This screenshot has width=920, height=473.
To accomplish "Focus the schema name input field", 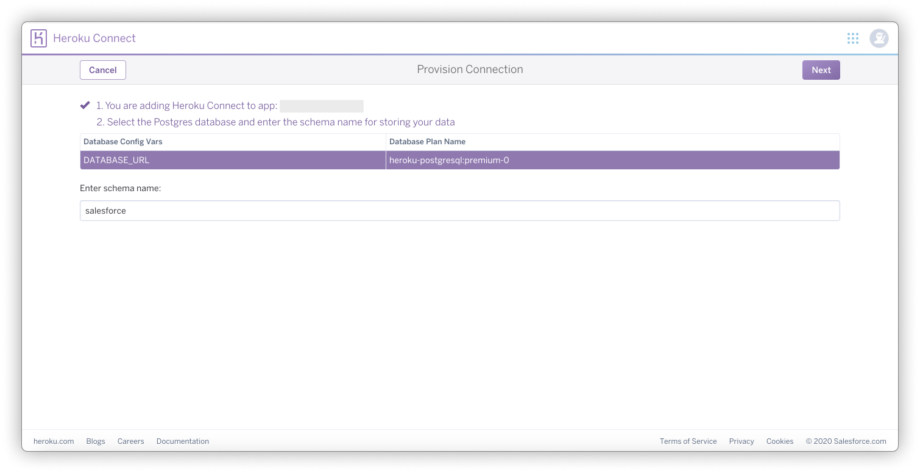I will 460,211.
